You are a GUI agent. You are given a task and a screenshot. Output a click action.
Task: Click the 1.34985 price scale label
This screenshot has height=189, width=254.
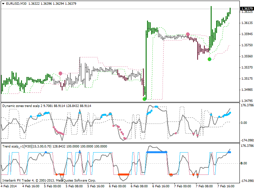pos(247,89)
